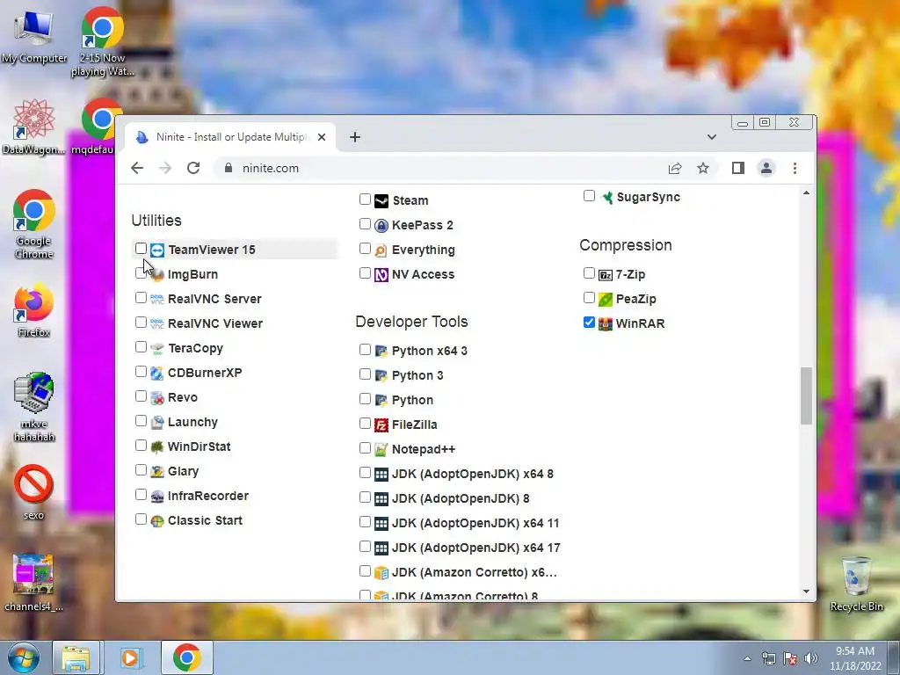Click the JDK (AdoptOpenJDK) 8 label
Screen dimensions: 900x675
pos(461,499)
